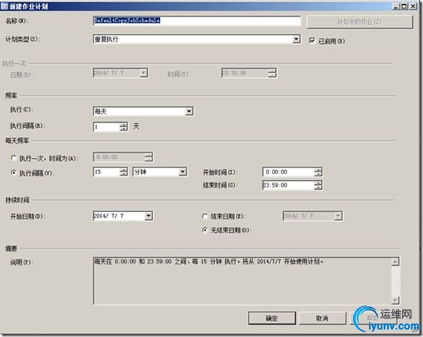Maximize the 新建作业计划 window

[x=404, y=6]
